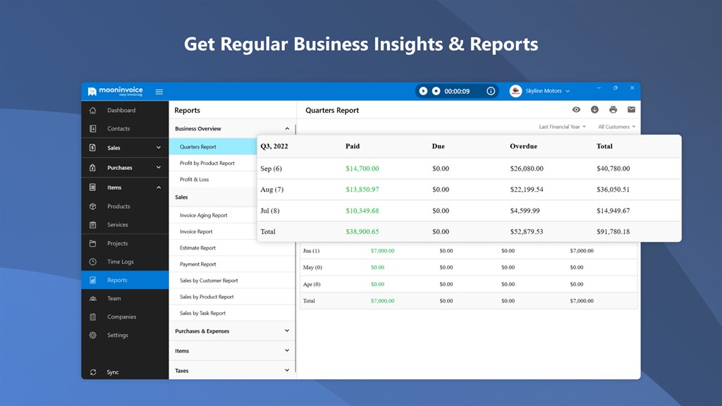Image resolution: width=722 pixels, height=406 pixels.
Task: Collapse the Items sidebar section
Action: 125,187
